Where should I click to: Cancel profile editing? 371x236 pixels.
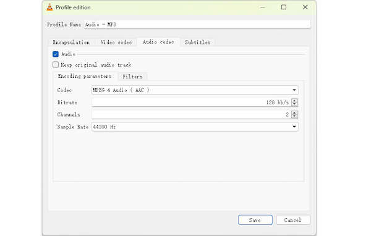[x=293, y=220]
